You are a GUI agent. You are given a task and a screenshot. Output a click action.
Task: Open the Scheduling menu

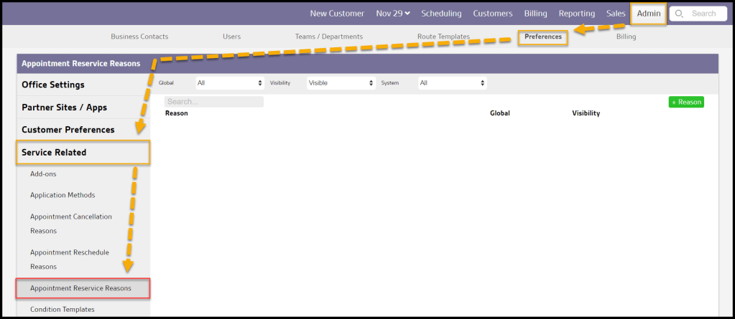[x=441, y=14]
